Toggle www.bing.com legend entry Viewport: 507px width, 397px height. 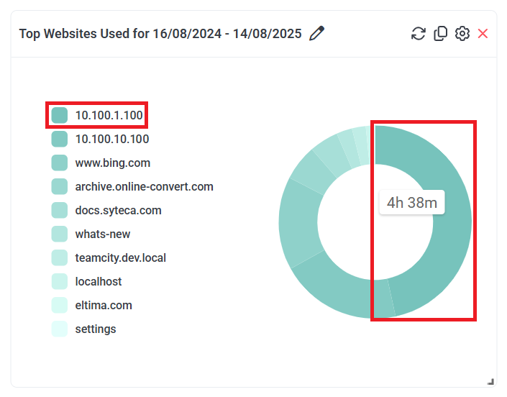click(112, 163)
